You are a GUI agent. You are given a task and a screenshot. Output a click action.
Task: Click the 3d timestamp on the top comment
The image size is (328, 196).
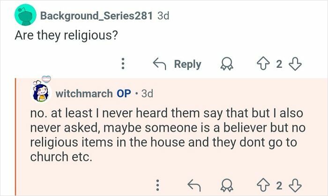[x=163, y=15]
